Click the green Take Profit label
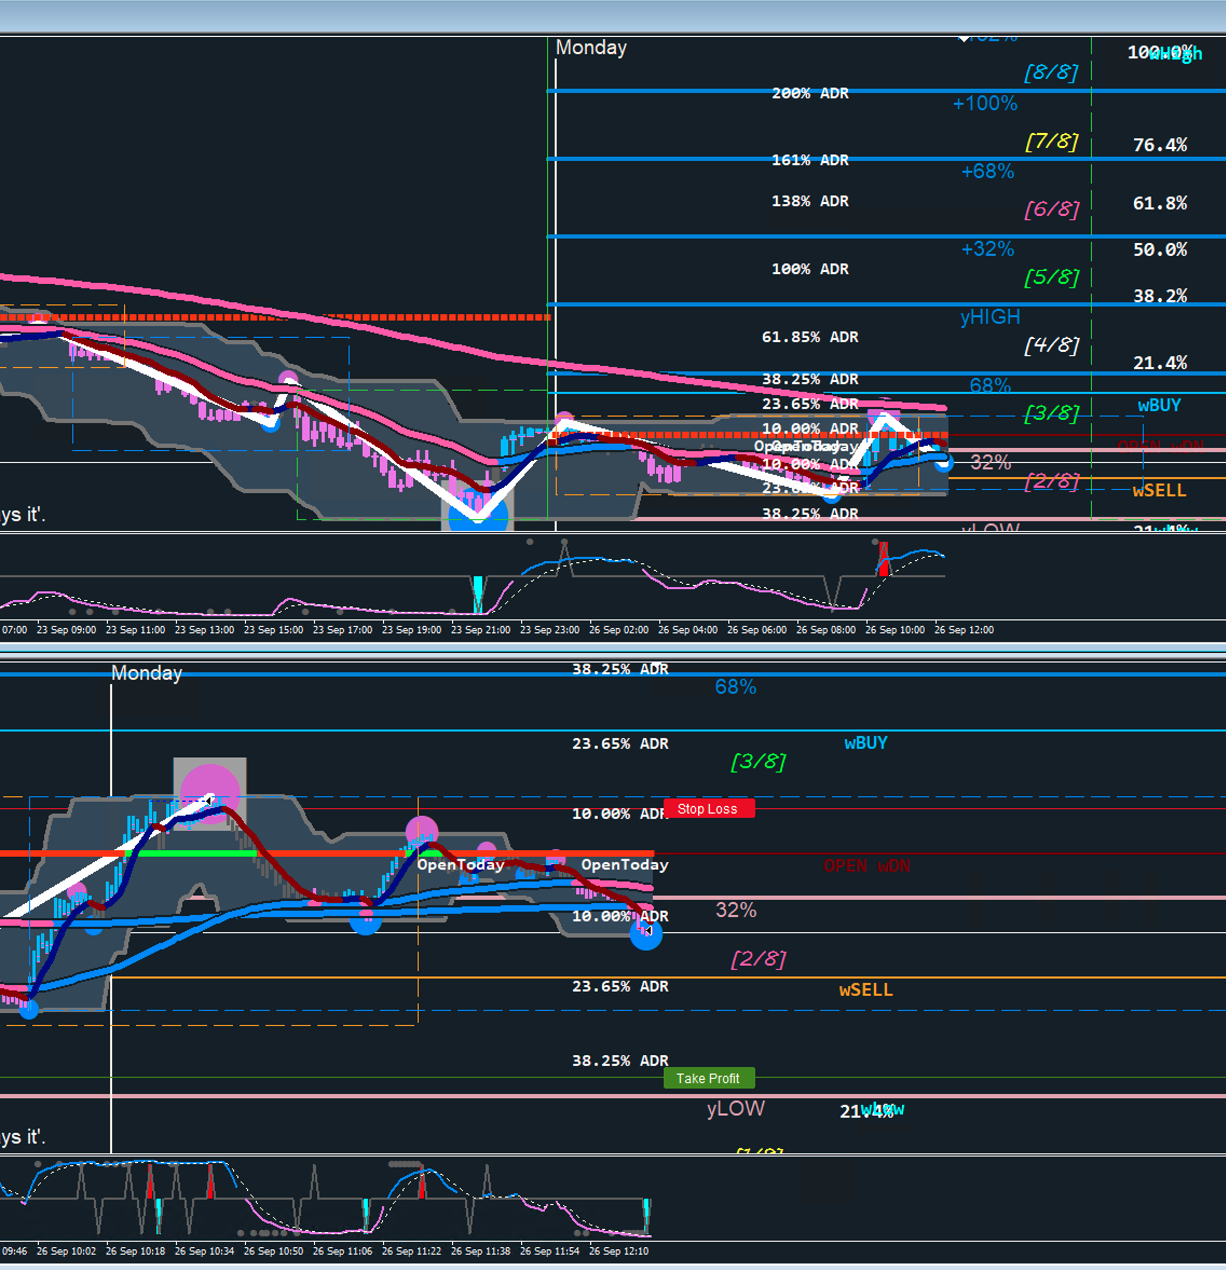This screenshot has height=1270, width=1226. click(709, 1078)
